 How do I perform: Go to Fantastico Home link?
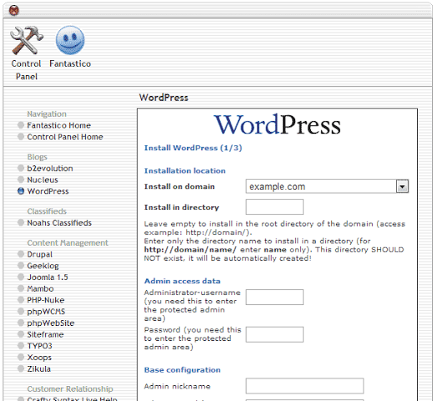click(58, 125)
